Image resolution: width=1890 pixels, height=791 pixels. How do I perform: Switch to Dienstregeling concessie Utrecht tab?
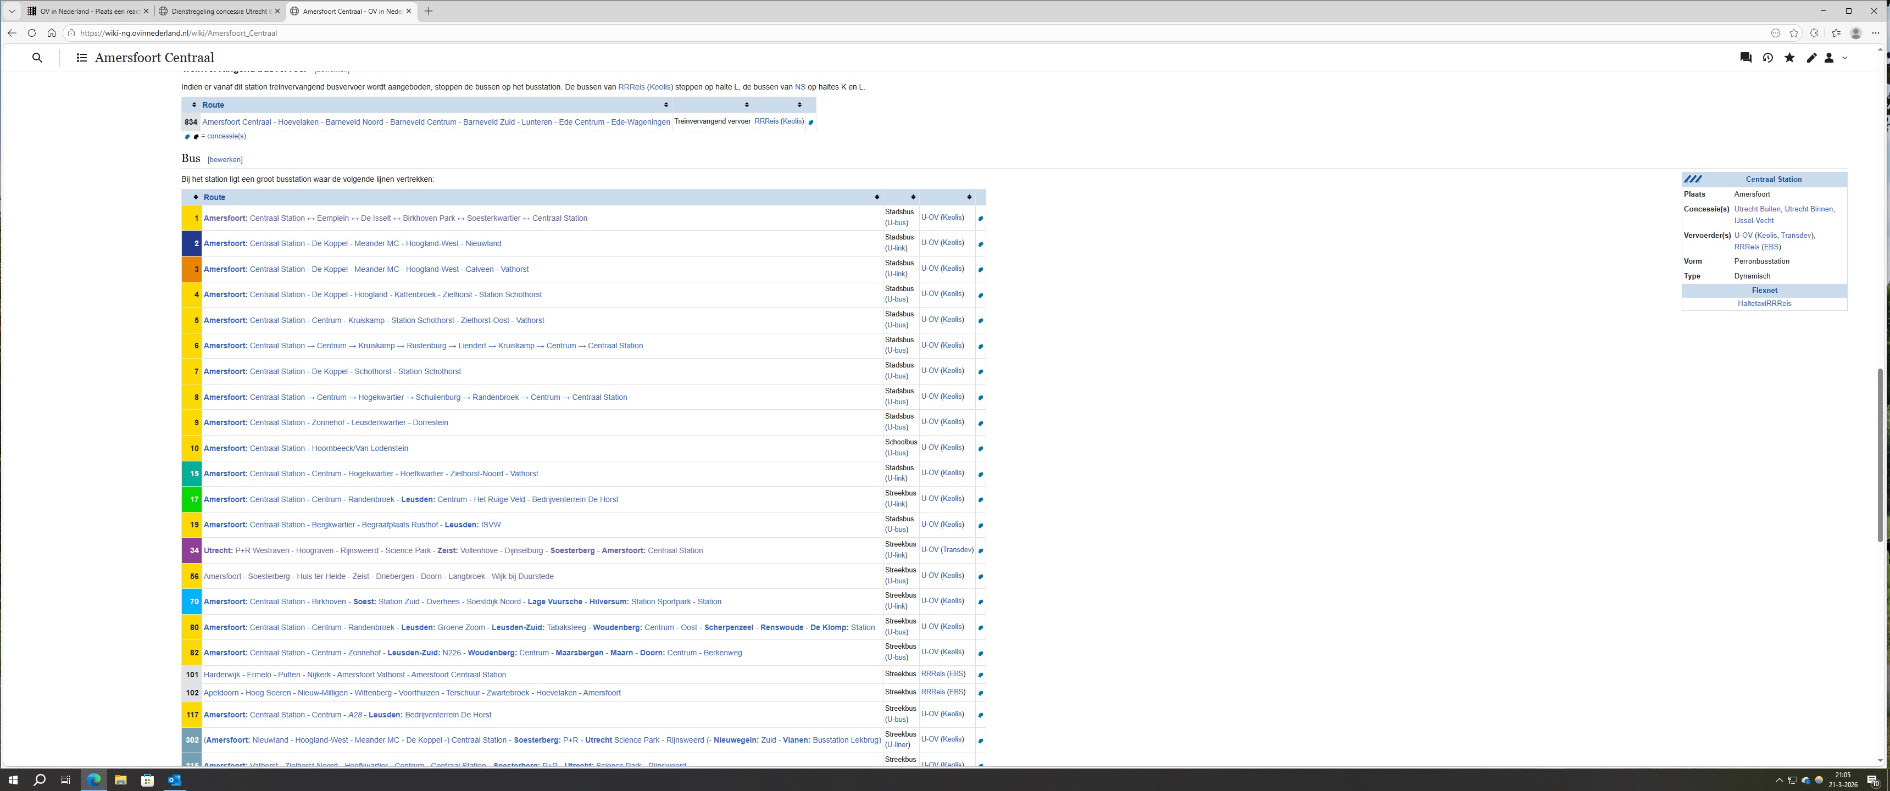point(220,11)
